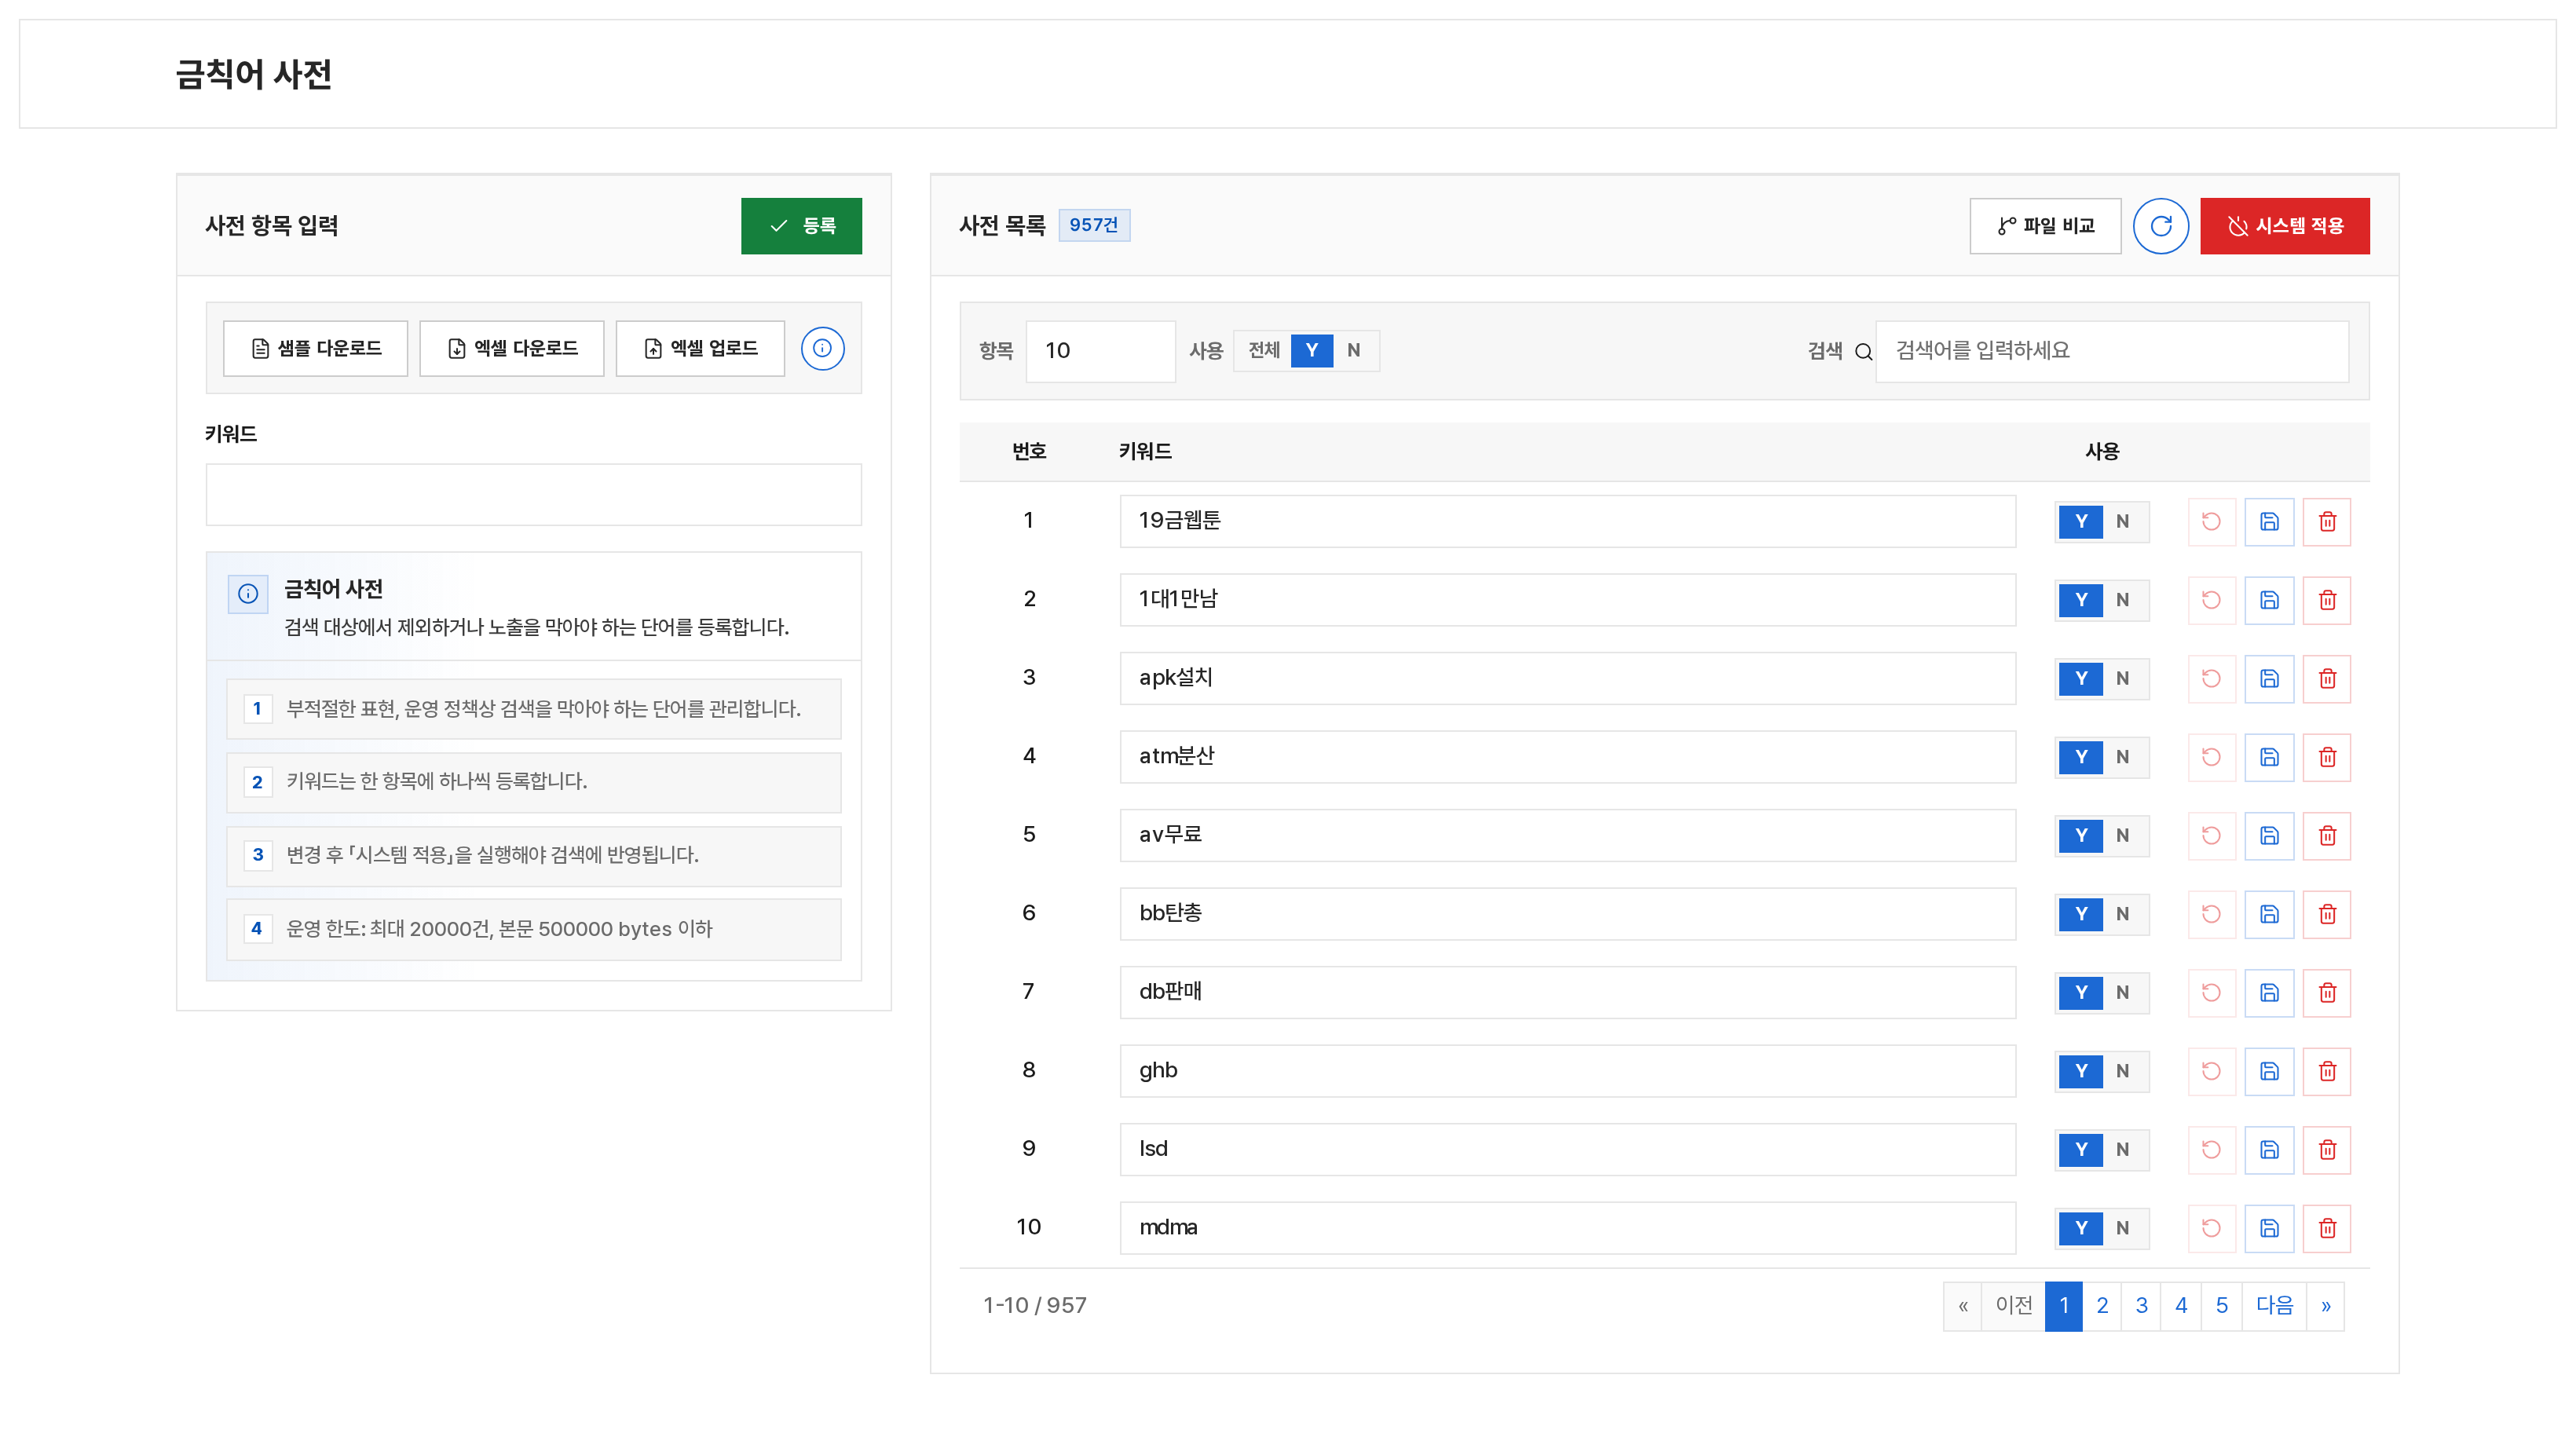
Task: Delete the db판매 row
Action: 2327,992
